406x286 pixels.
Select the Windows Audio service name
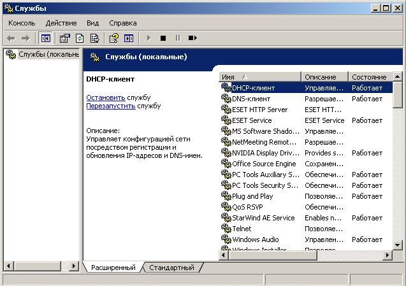(x=256, y=240)
